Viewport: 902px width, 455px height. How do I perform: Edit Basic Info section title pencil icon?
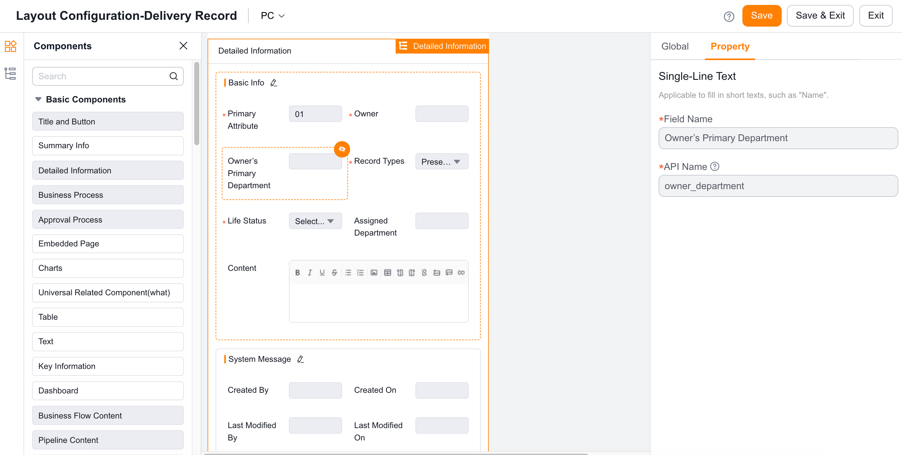[x=274, y=83]
